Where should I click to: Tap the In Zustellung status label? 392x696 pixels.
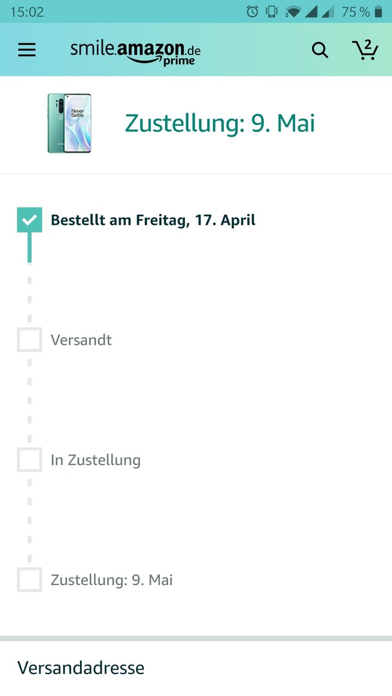pos(96,460)
